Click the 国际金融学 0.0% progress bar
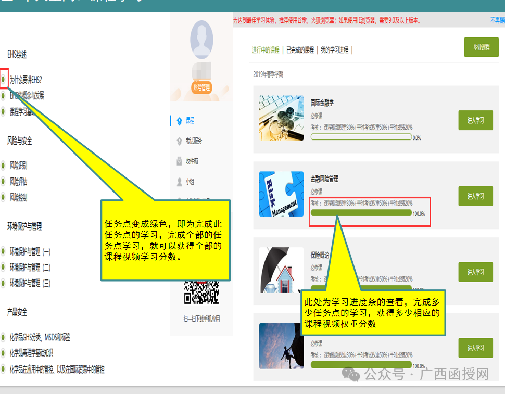The image size is (505, 394). point(361,137)
